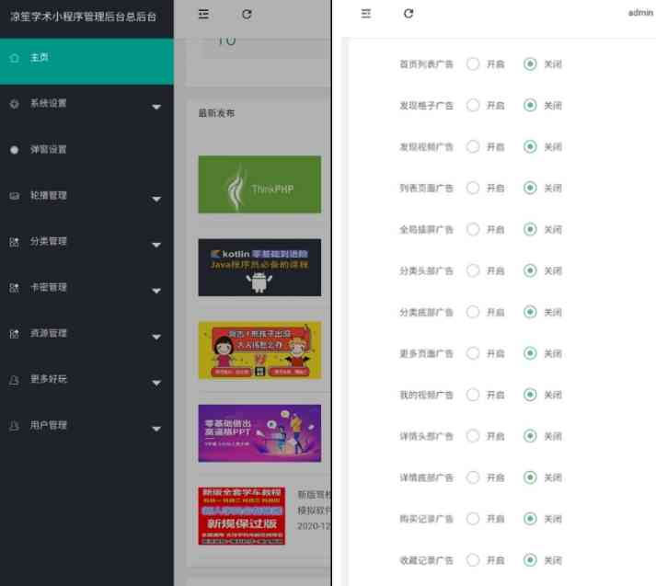Select 关闭 radio for 购买记录广告
Image resolution: width=656 pixels, height=586 pixels.
click(x=530, y=519)
